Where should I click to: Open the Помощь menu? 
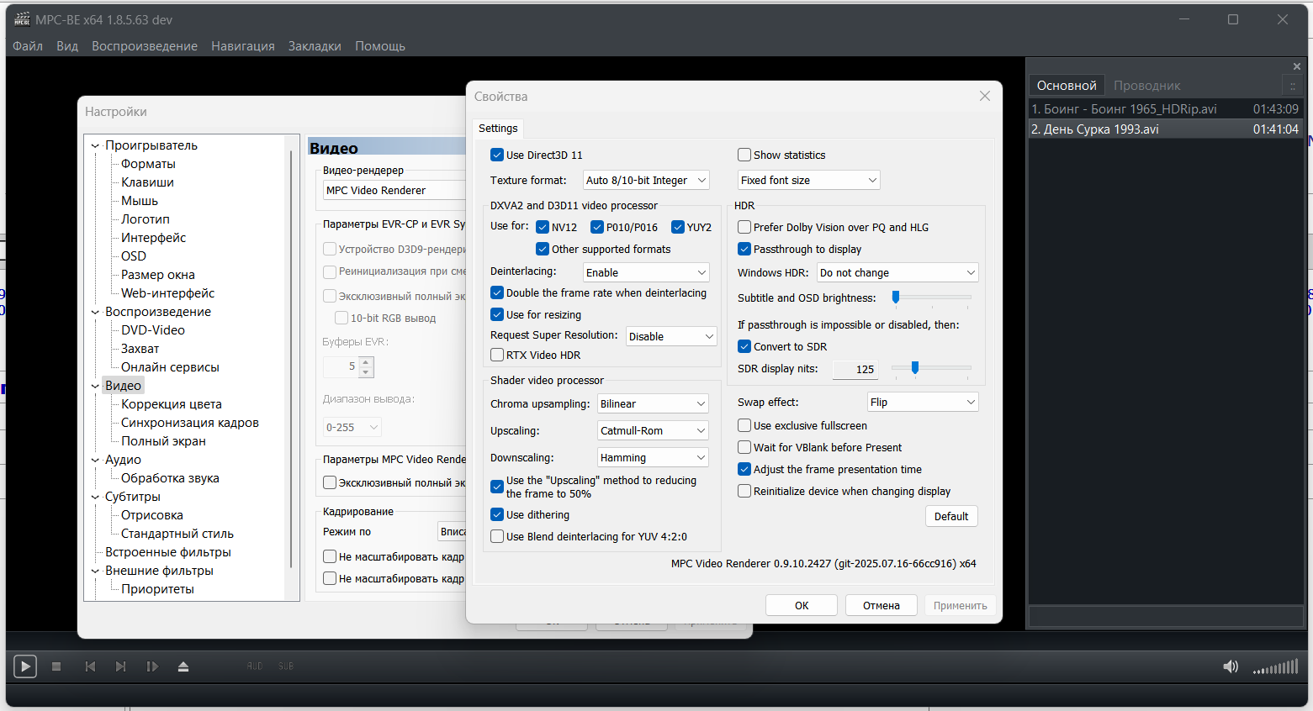pyautogui.click(x=380, y=46)
